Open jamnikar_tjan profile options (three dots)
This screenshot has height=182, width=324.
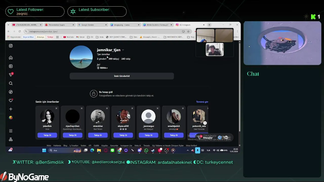click(x=123, y=50)
